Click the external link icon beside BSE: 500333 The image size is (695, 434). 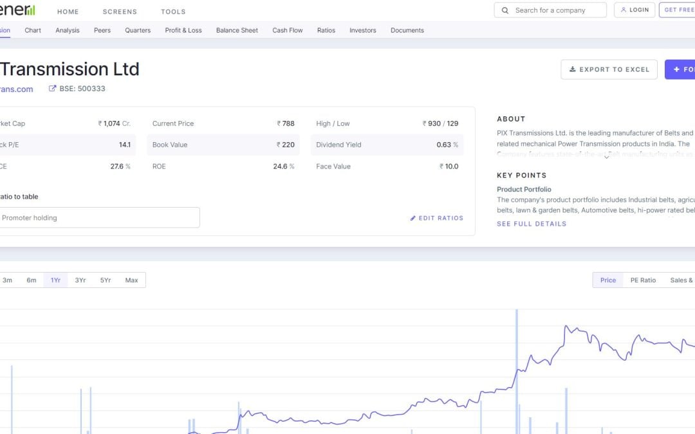[x=52, y=88]
